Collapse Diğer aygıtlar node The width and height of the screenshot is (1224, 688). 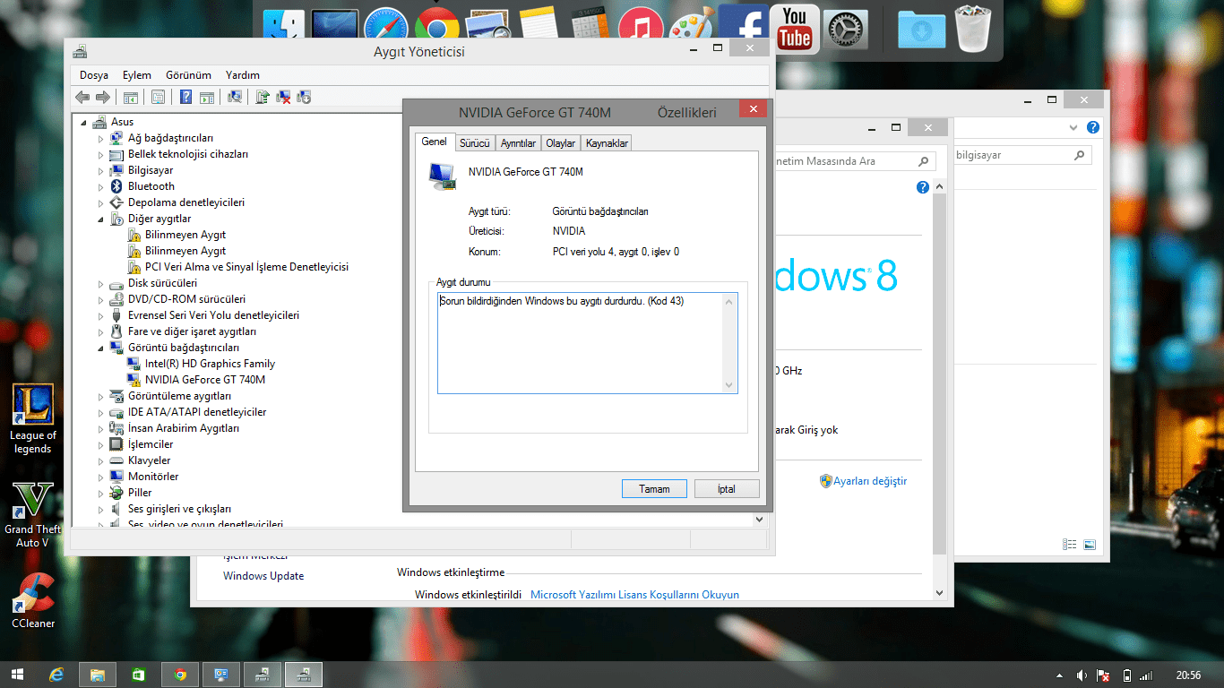click(101, 219)
